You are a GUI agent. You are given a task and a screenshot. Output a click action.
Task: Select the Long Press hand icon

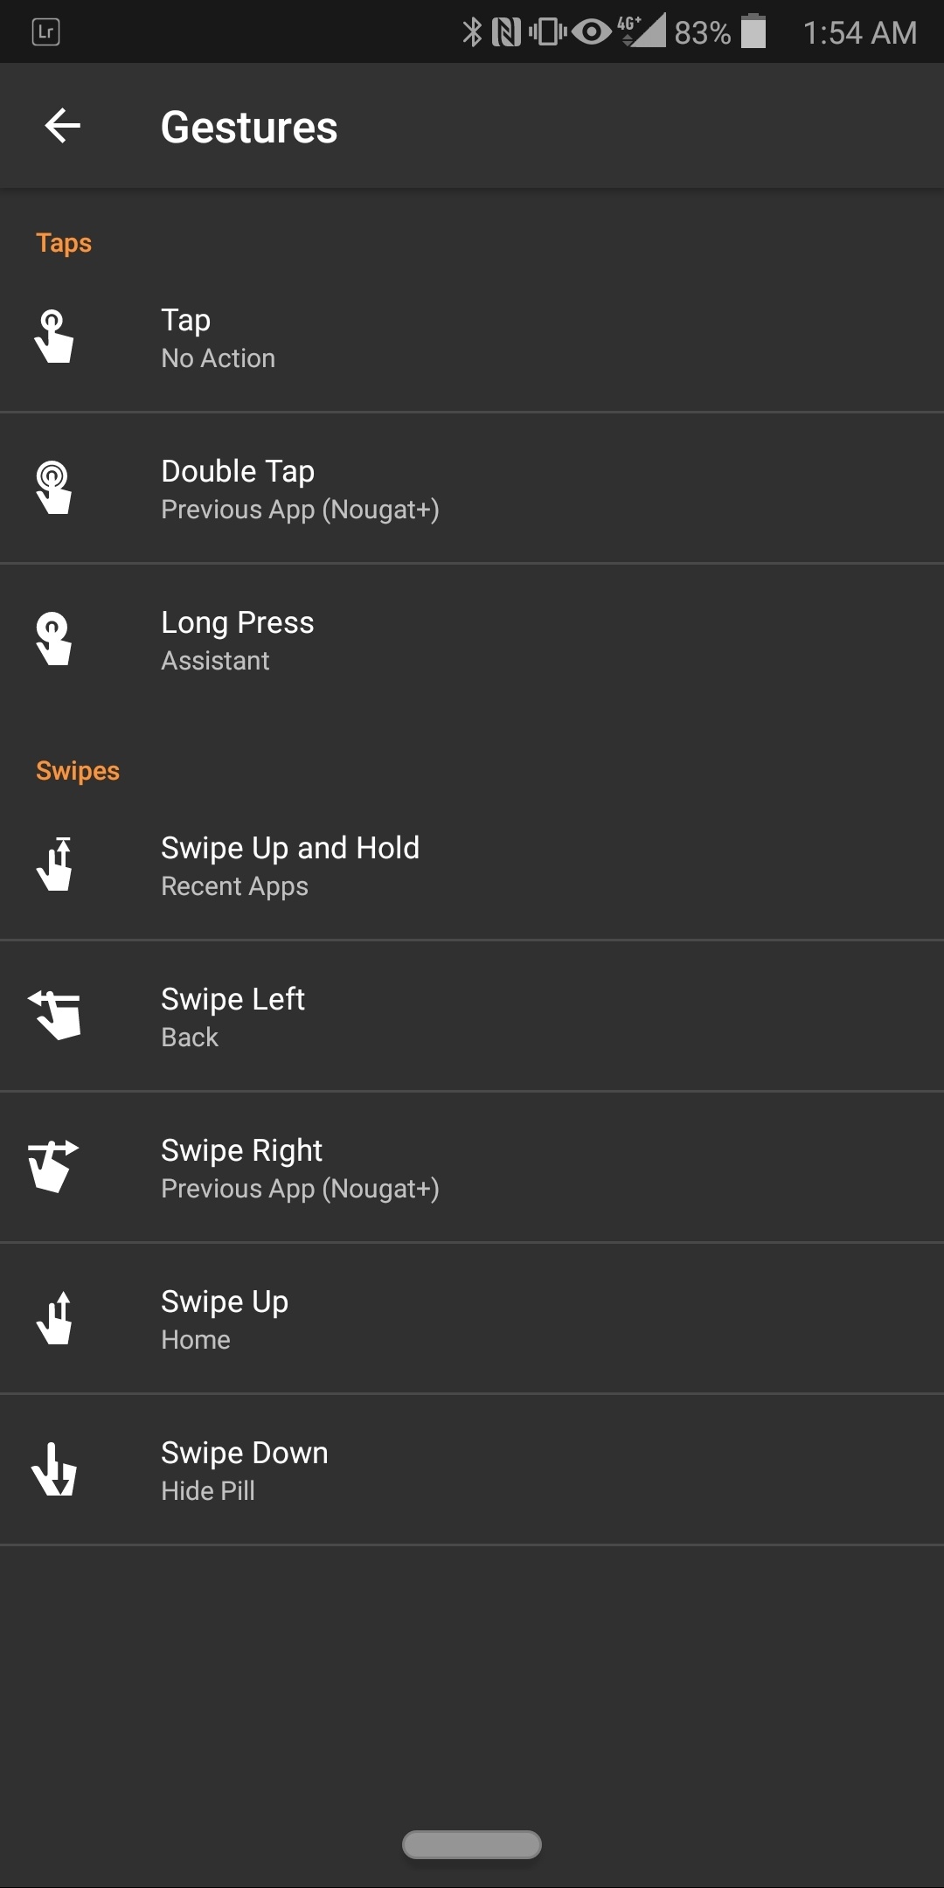click(54, 639)
